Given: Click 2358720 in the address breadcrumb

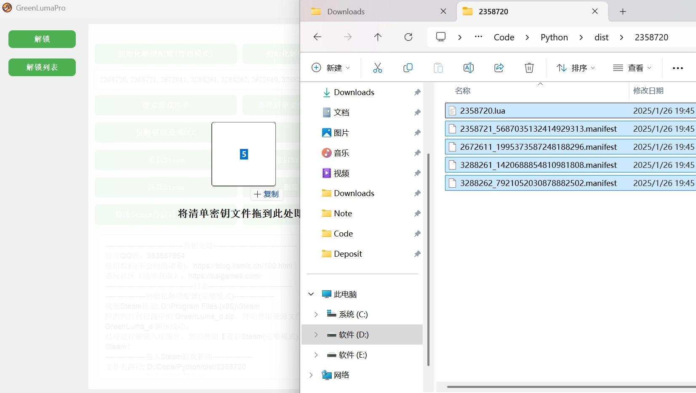Looking at the screenshot, I should click(x=651, y=37).
